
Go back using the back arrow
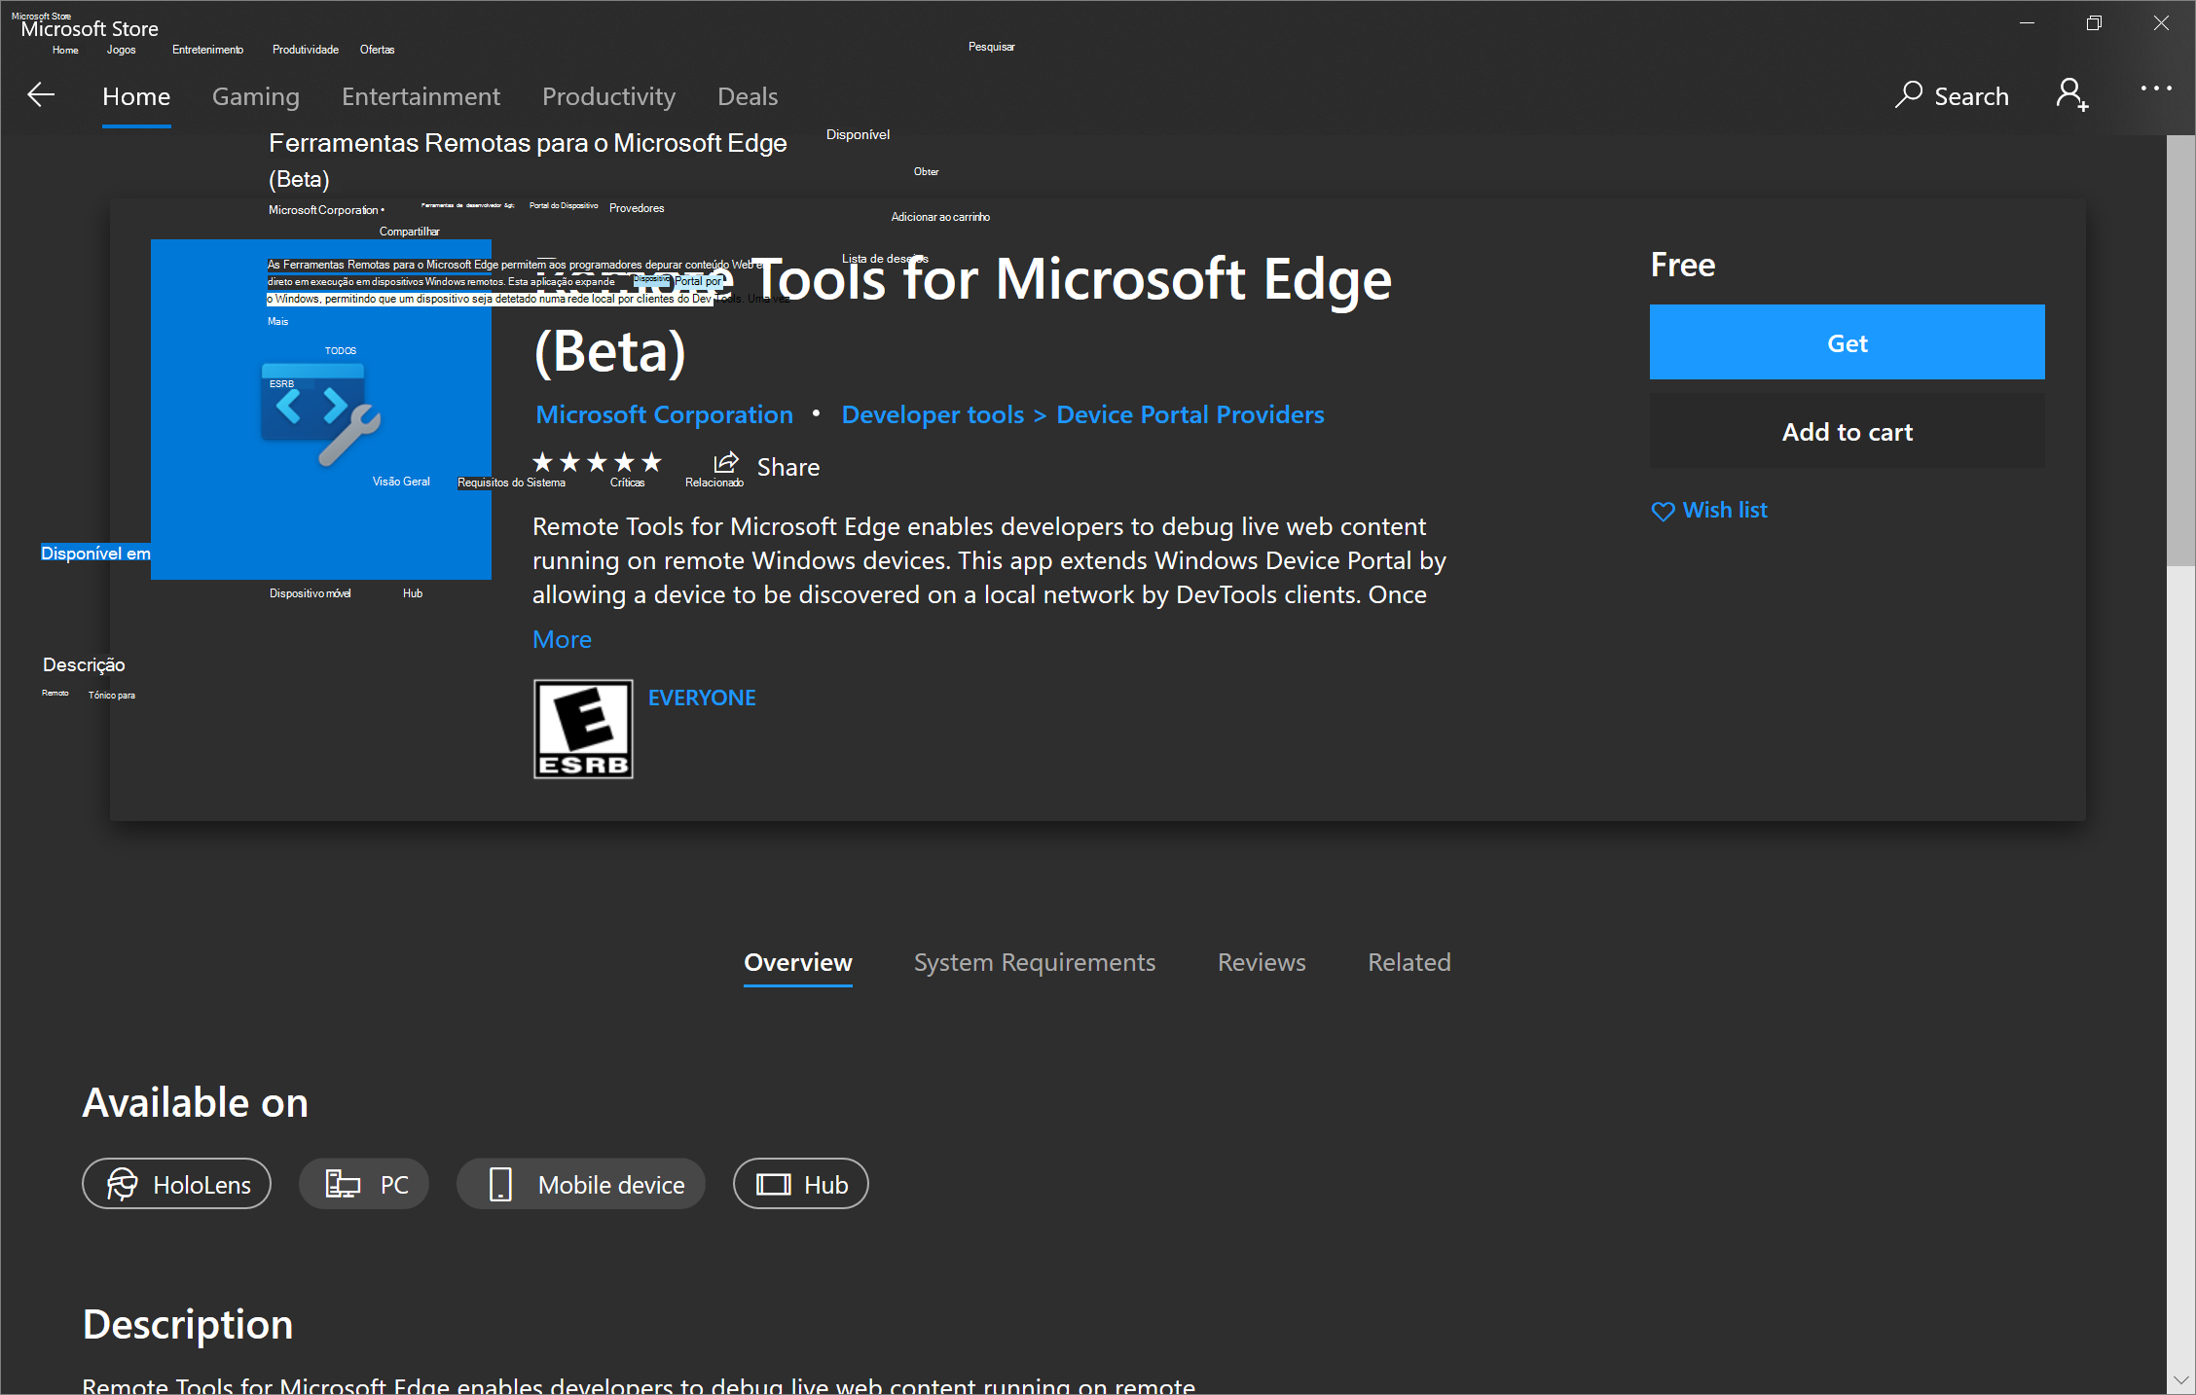tap(40, 94)
